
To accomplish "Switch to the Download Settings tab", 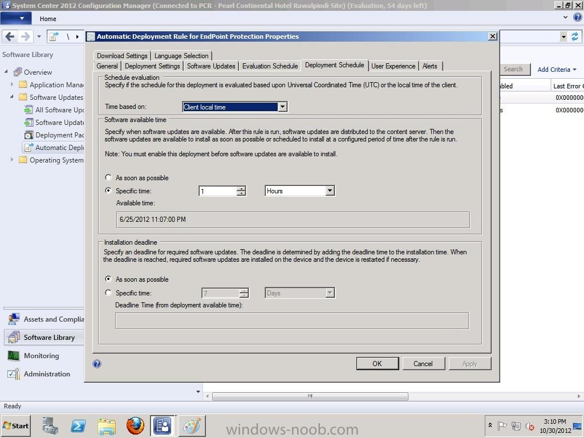I will pyautogui.click(x=122, y=55).
